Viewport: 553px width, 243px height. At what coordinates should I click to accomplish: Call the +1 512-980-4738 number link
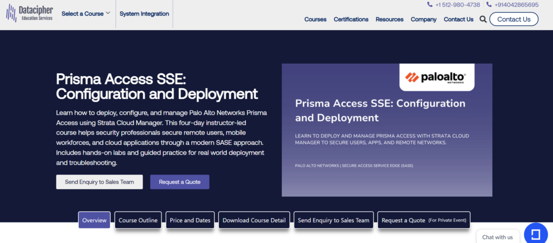pyautogui.click(x=457, y=5)
